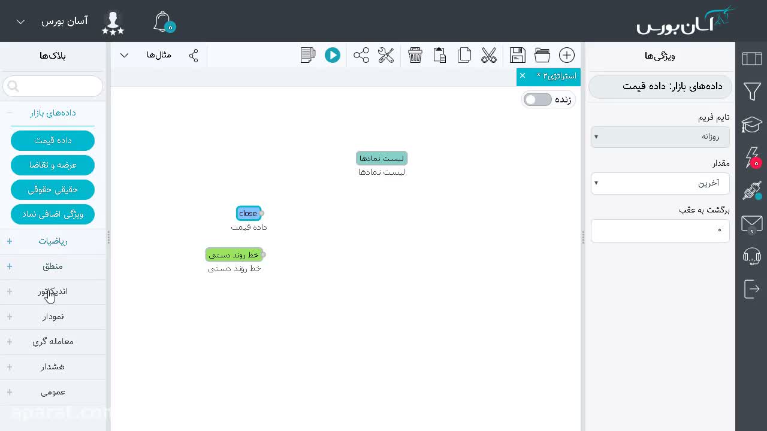Toggle the زنده live switch
Image resolution: width=767 pixels, height=431 pixels.
[537, 99]
